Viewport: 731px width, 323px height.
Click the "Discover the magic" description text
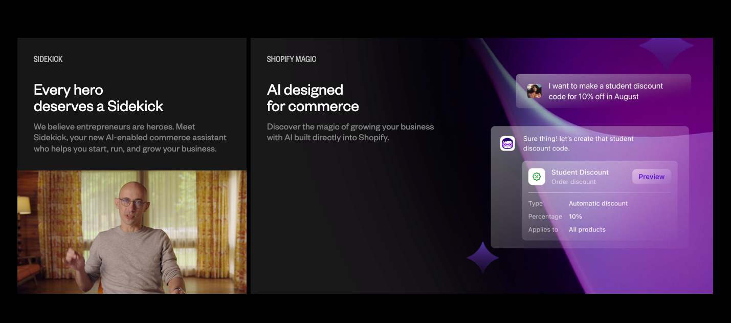pos(350,132)
